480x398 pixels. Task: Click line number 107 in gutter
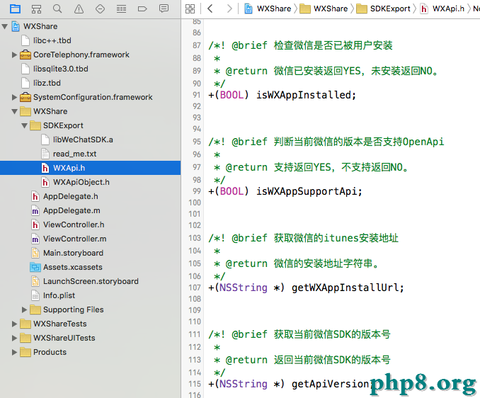click(195, 288)
